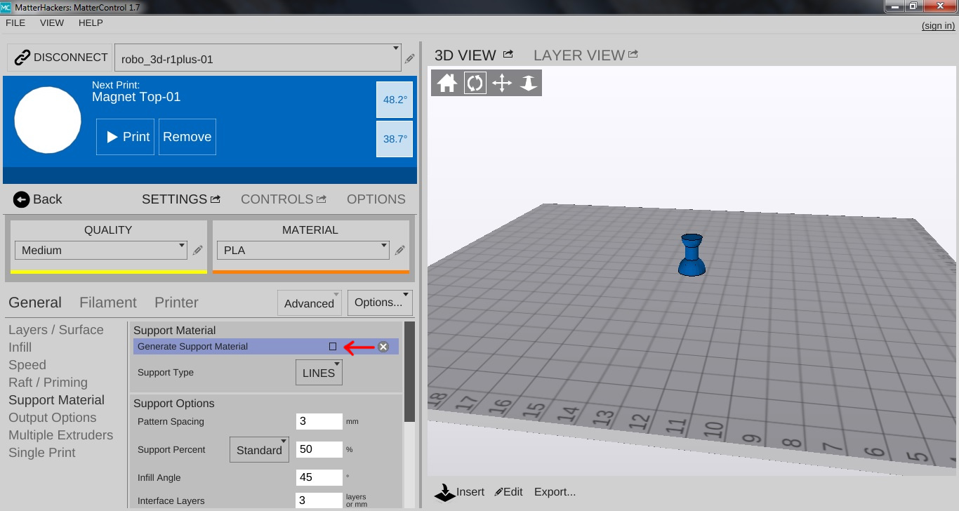Viewport: 959px width, 511px height.
Task: Expand the Quality Medium dropdown
Action: tap(101, 250)
